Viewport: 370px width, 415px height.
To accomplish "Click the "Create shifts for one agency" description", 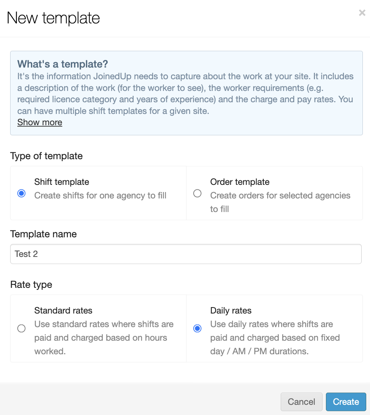I will [100, 195].
